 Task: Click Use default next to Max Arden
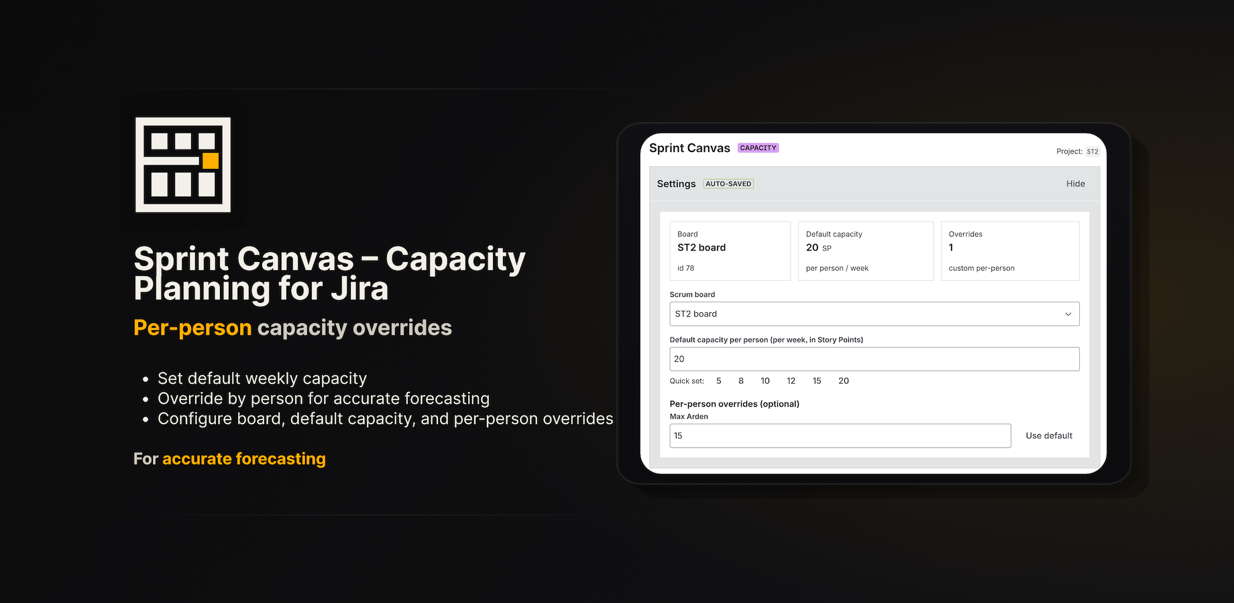coord(1048,435)
